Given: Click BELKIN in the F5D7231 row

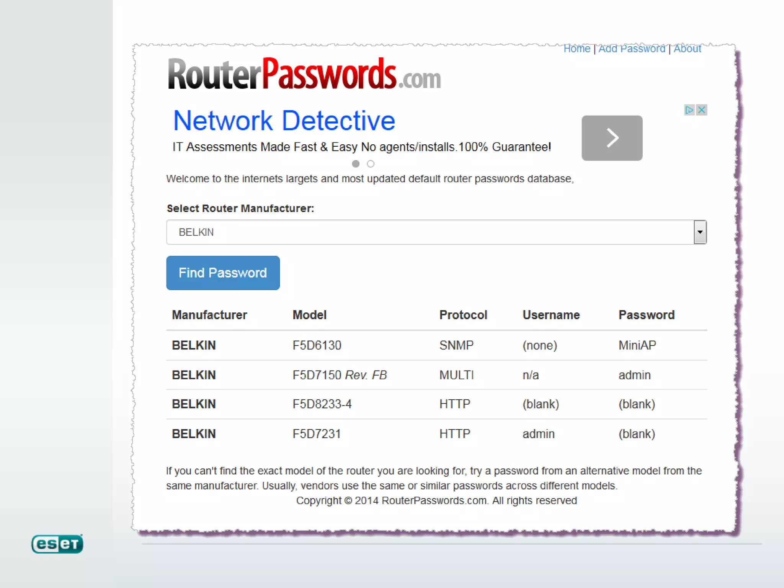Looking at the screenshot, I should [x=194, y=434].
